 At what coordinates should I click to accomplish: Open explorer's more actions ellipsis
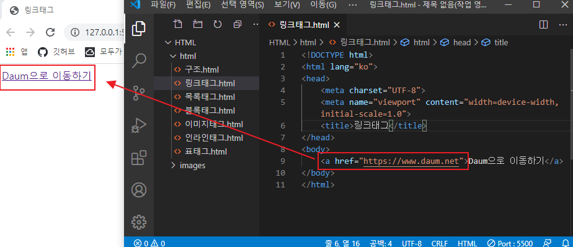tap(255, 25)
